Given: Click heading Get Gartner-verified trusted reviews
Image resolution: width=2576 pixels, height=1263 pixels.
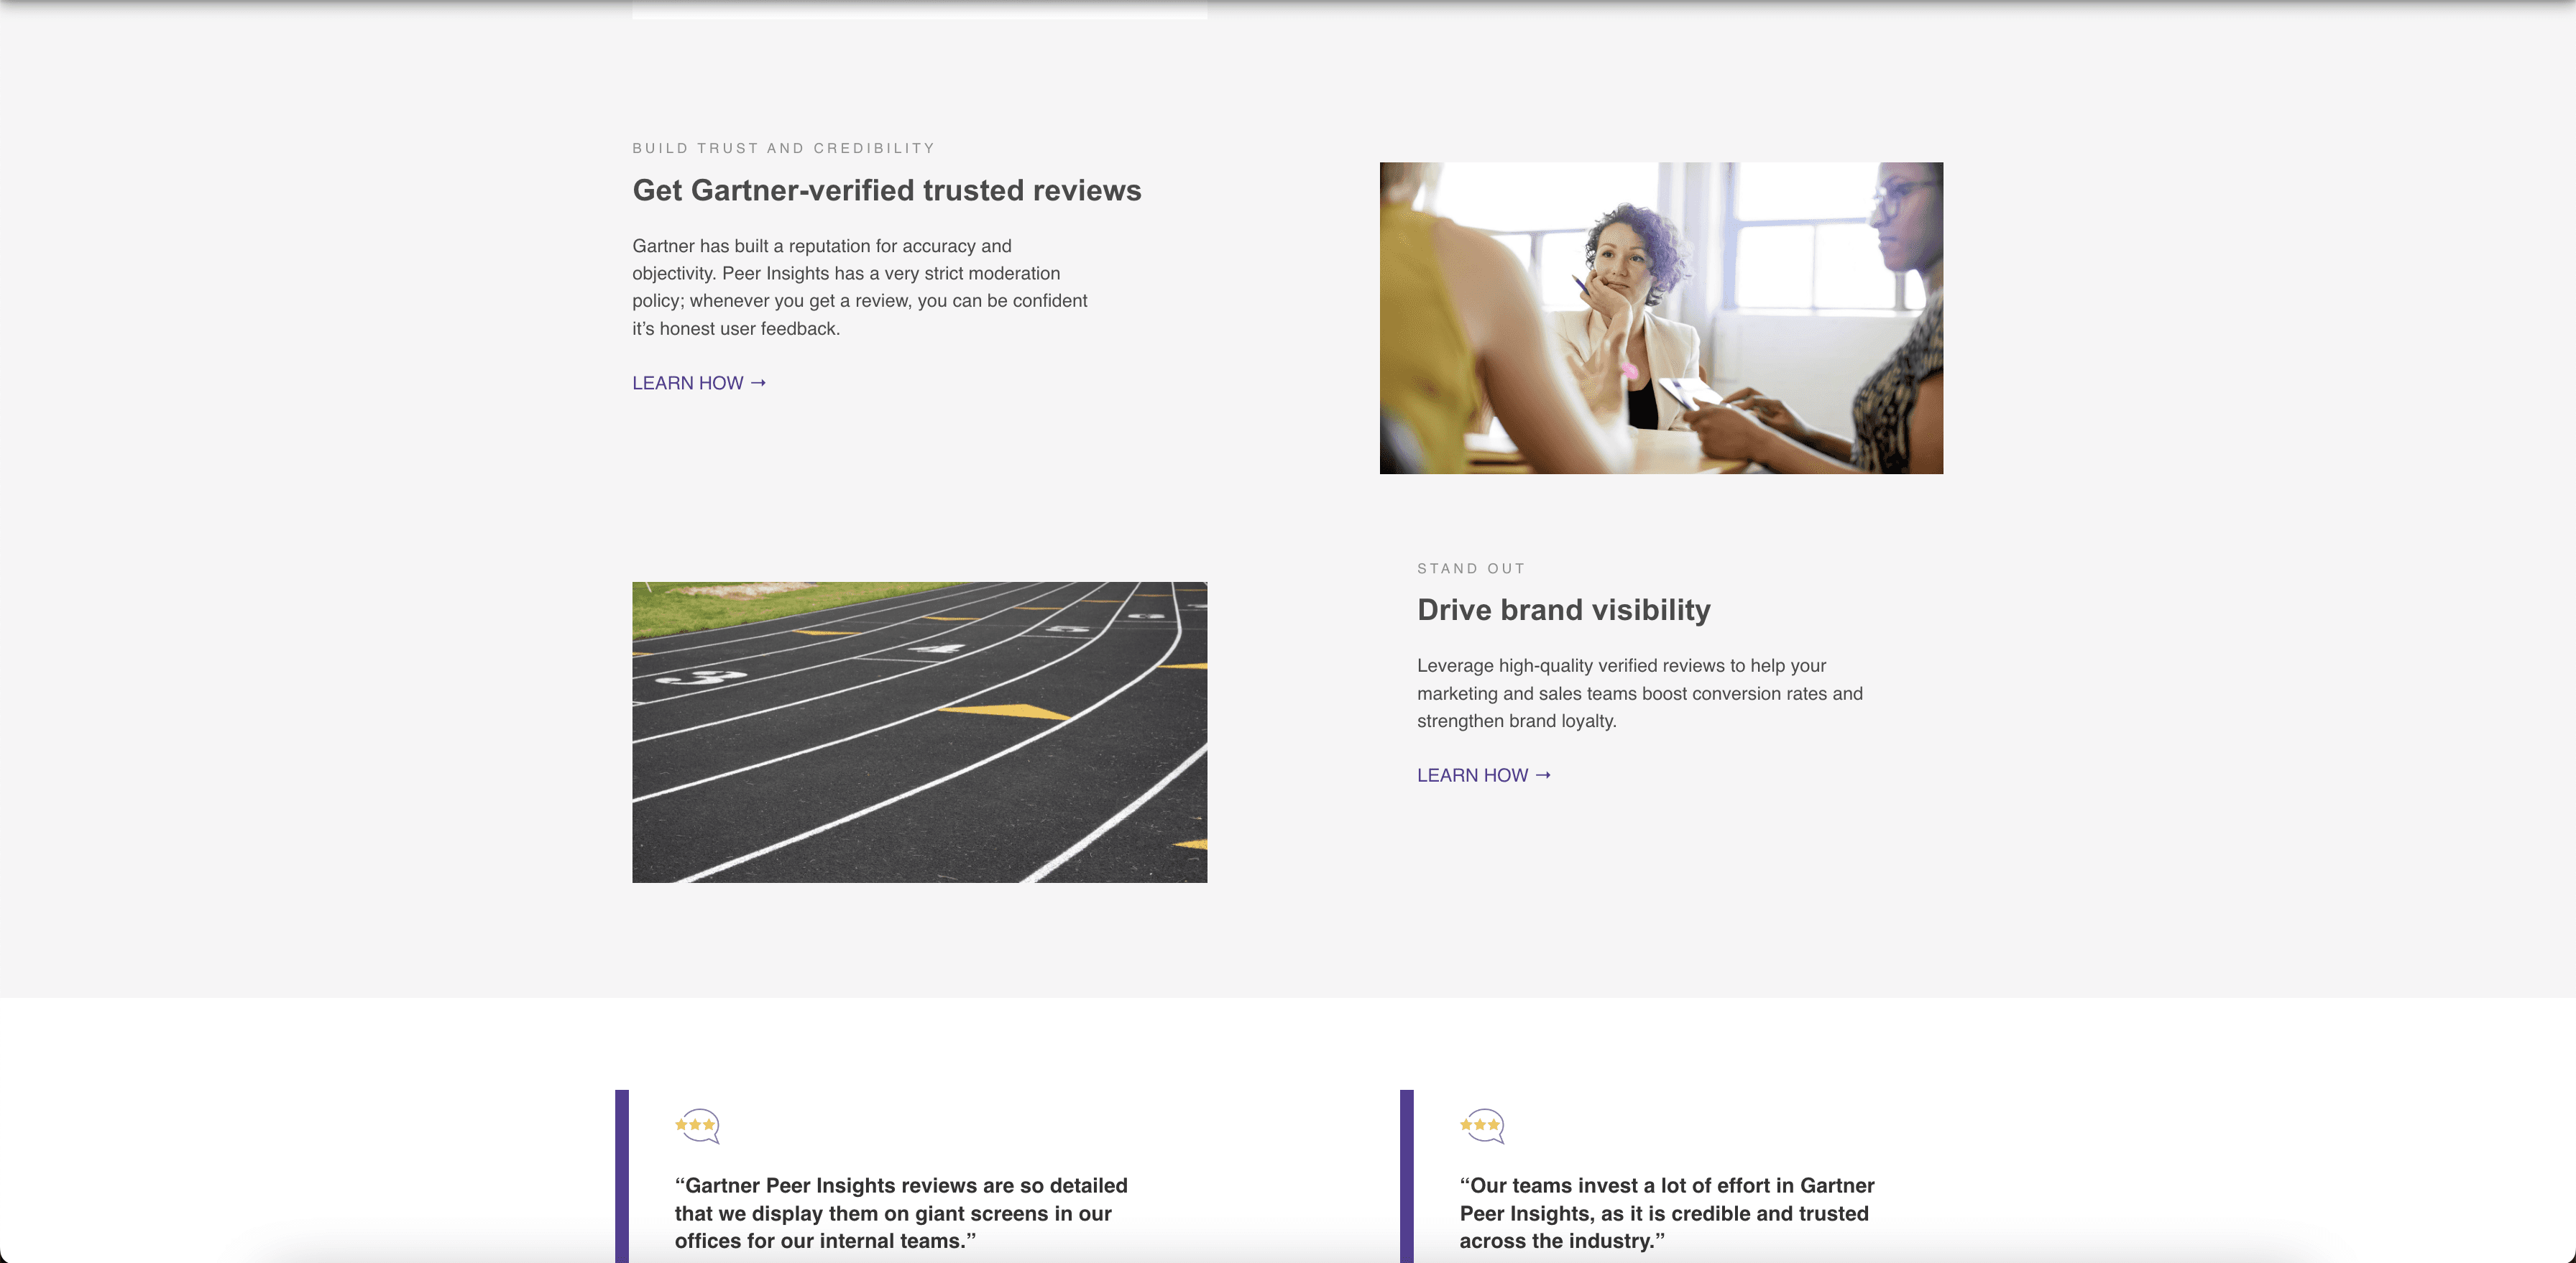Looking at the screenshot, I should (886, 190).
